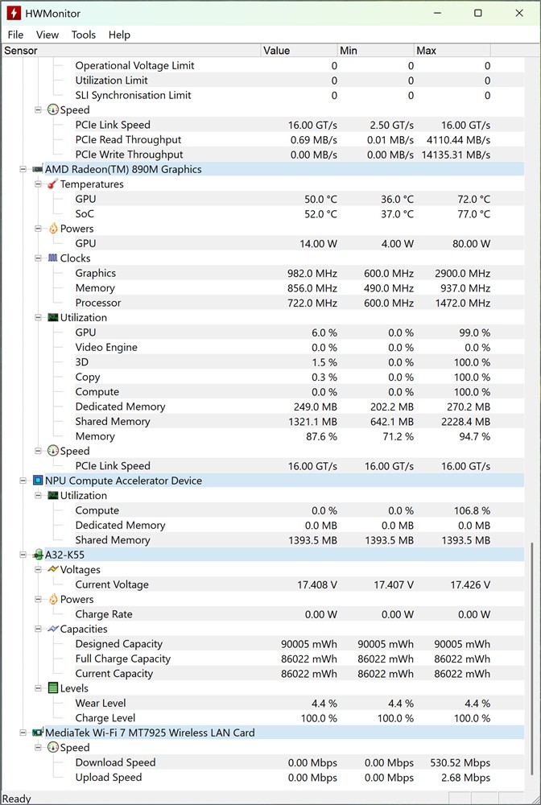Collapse the GPU Utilization tree section
This screenshot has width=541, height=805.
[x=38, y=317]
